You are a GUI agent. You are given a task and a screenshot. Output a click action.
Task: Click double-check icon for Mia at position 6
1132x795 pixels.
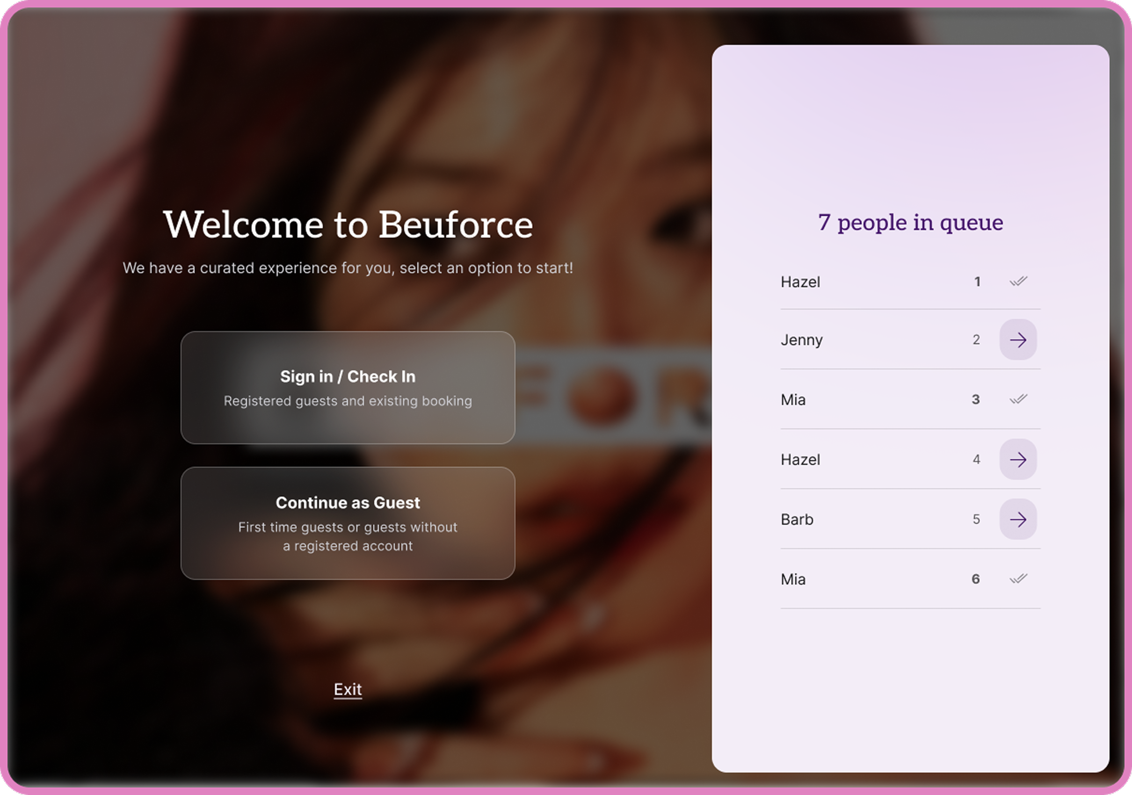click(x=1018, y=578)
